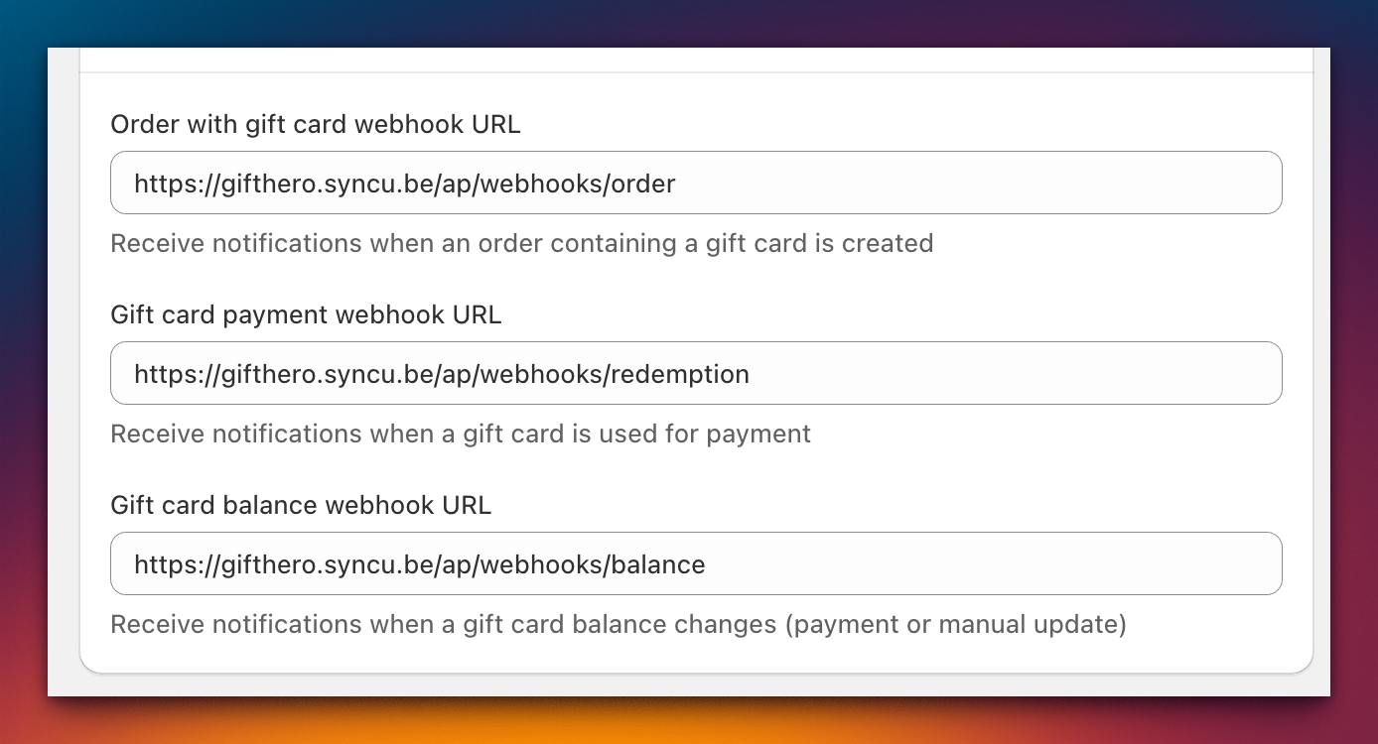Click the gift card balance webhook input field
1378x744 pixels.
click(695, 563)
